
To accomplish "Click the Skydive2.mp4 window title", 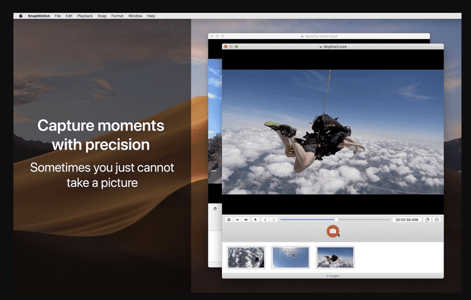I will tap(335, 46).
